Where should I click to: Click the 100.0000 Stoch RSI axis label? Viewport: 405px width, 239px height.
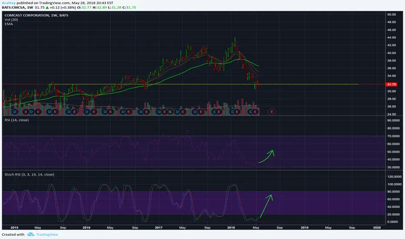[x=395, y=184]
